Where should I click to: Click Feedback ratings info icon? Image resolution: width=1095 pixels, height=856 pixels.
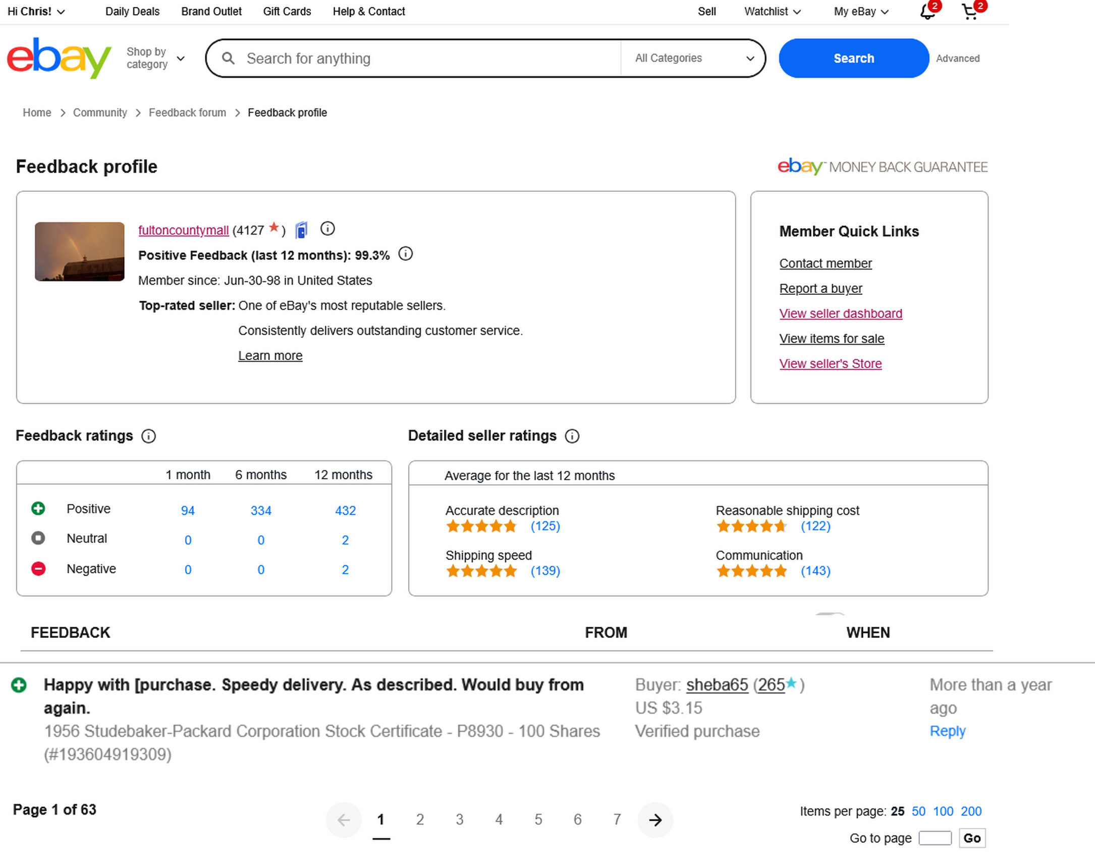(x=148, y=436)
